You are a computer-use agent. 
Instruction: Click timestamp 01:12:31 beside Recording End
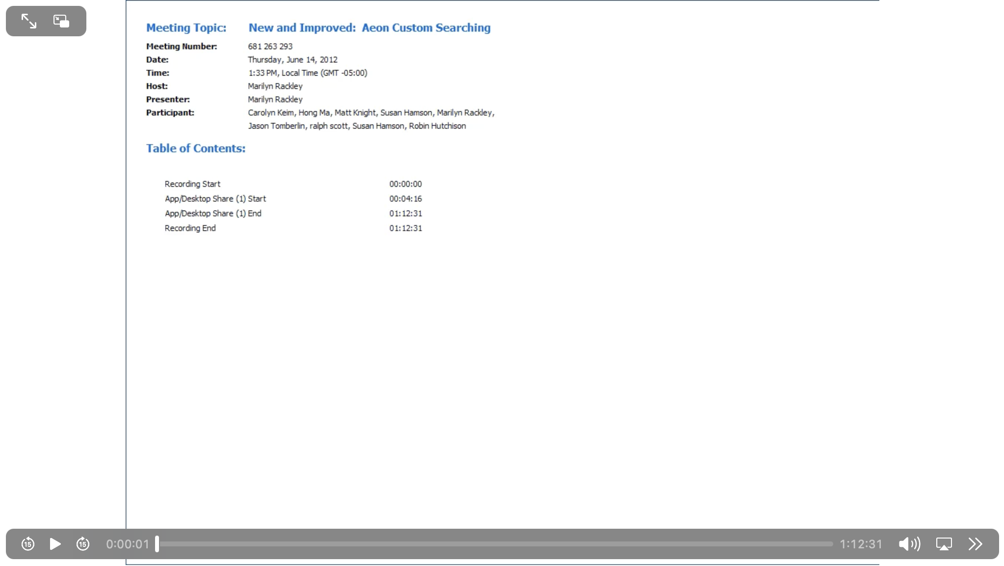tap(406, 228)
